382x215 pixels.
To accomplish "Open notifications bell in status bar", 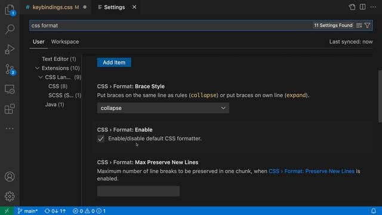I will pos(373,211).
